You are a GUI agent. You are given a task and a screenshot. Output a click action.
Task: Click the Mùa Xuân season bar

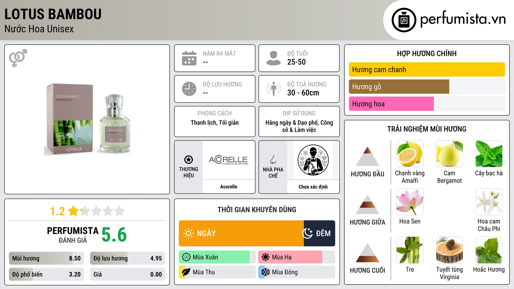tap(217, 257)
